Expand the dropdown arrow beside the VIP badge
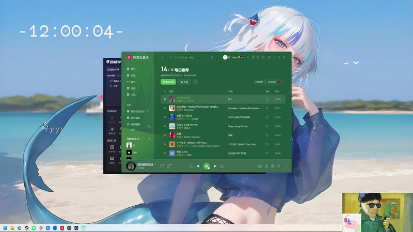This screenshot has width=413, height=232. tap(248, 57)
